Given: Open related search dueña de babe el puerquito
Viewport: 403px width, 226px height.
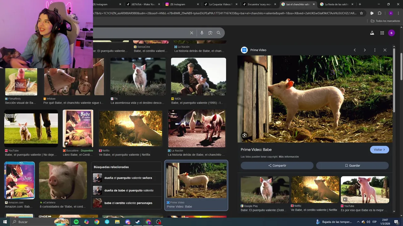Looking at the screenshot, I should 127,191.
